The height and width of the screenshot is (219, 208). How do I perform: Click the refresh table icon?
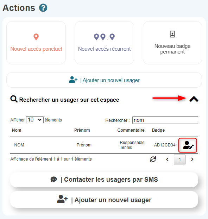click(153, 159)
